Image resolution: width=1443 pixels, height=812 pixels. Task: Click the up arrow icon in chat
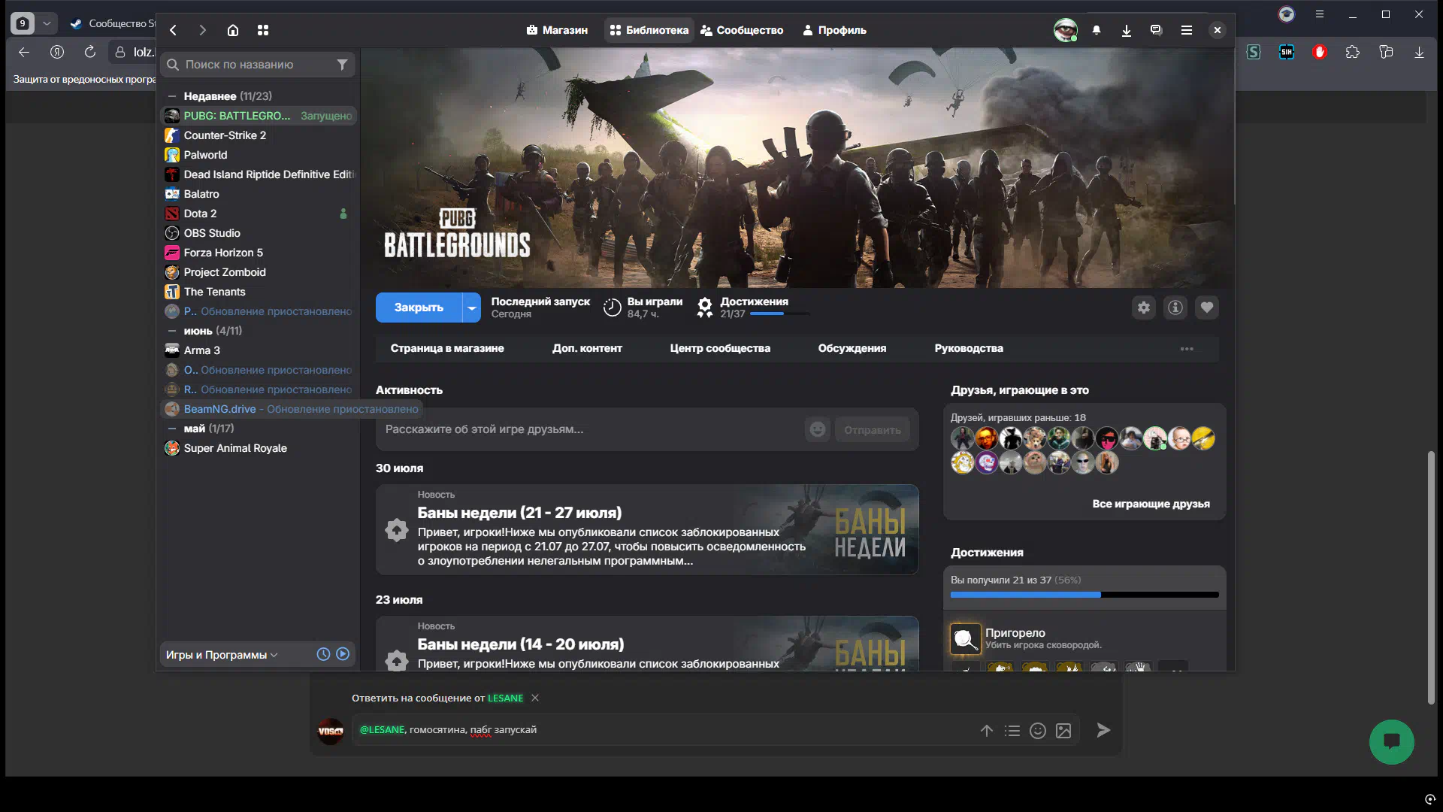click(987, 731)
